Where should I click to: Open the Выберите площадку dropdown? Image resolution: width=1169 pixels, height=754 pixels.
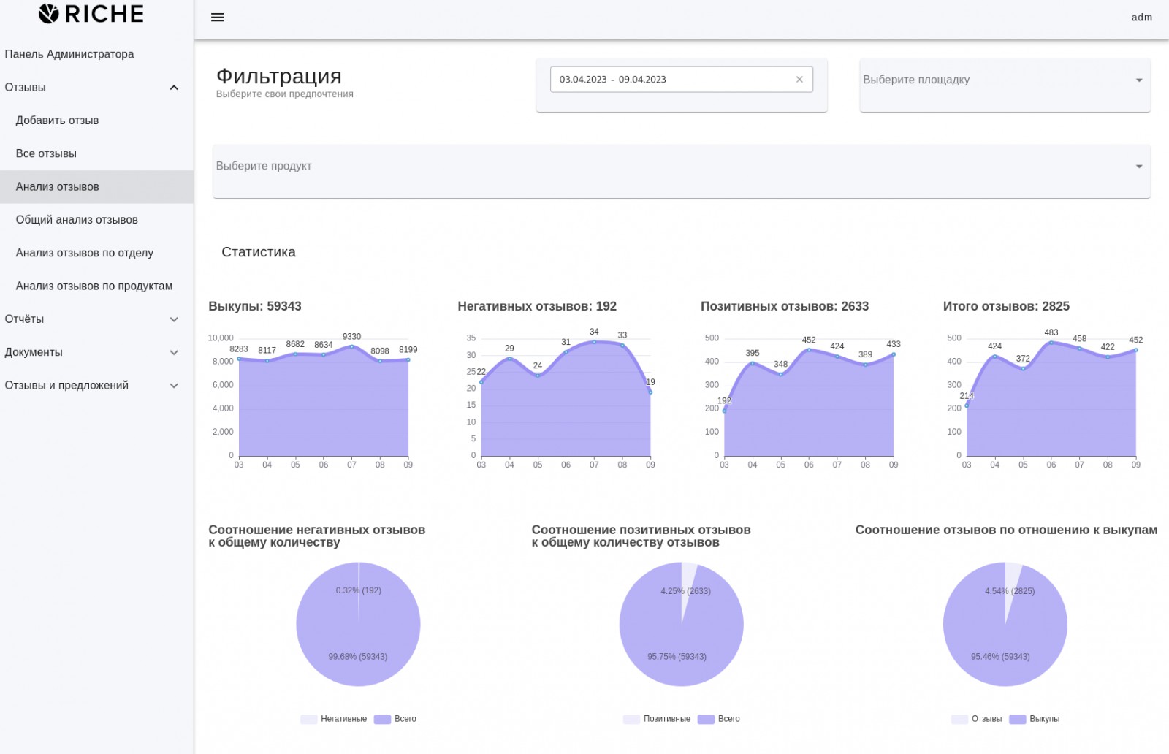pos(1005,85)
